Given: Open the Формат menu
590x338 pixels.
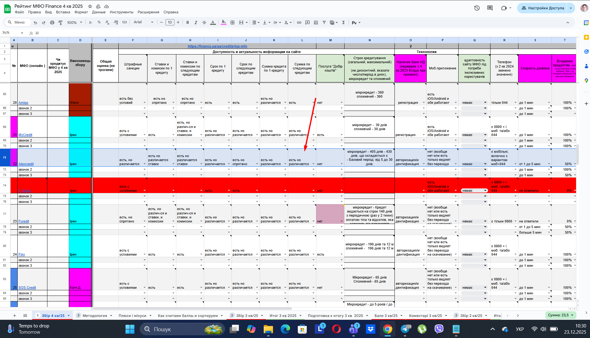Looking at the screenshot, I should pos(81,12).
